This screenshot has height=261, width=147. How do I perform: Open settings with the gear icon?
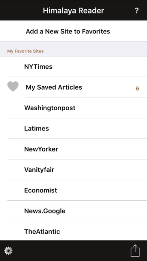pos(8,250)
